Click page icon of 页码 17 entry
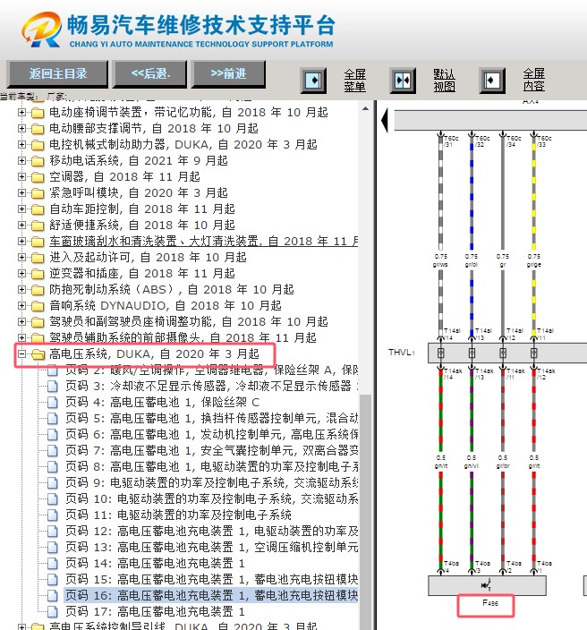 point(52,611)
